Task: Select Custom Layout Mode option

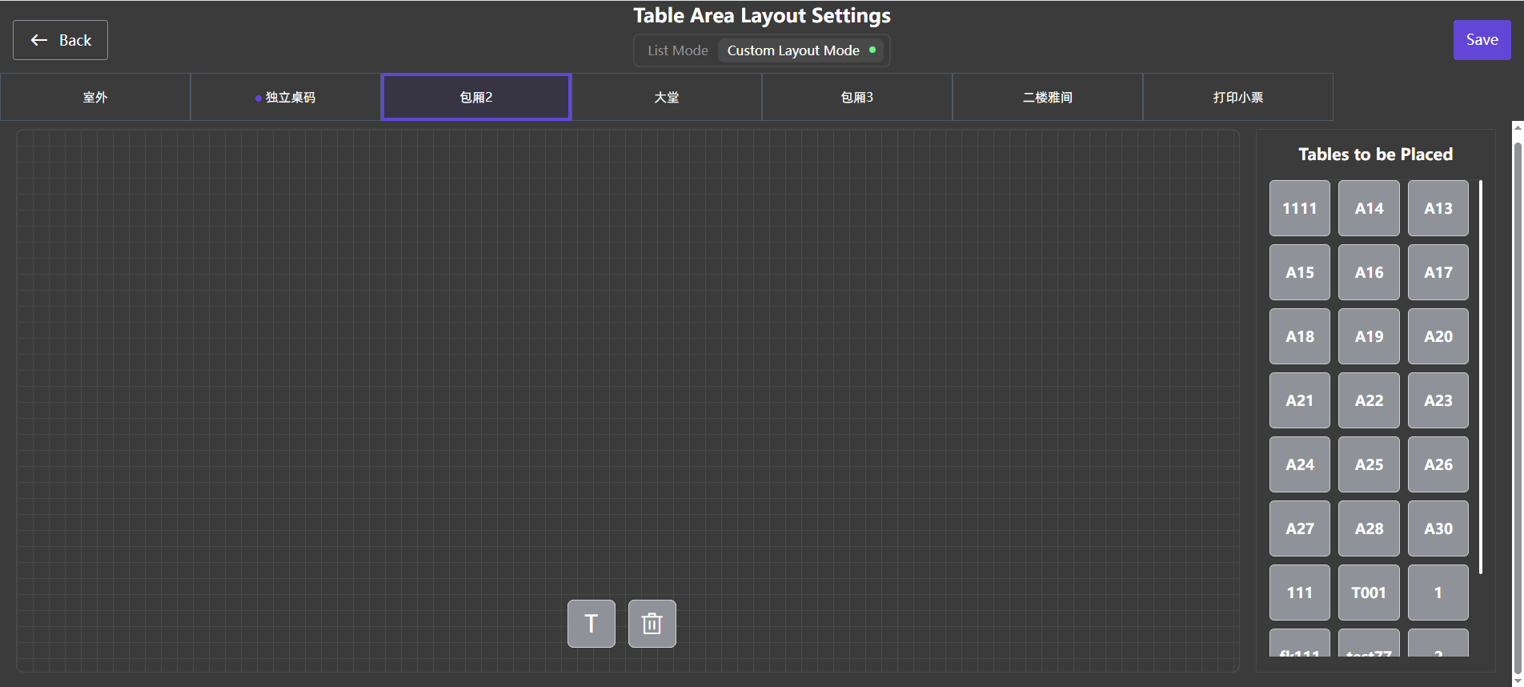Action: pos(793,50)
